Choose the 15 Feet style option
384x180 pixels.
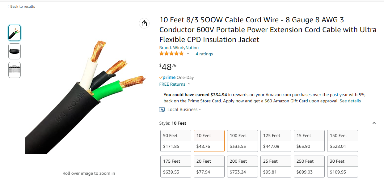point(309,141)
